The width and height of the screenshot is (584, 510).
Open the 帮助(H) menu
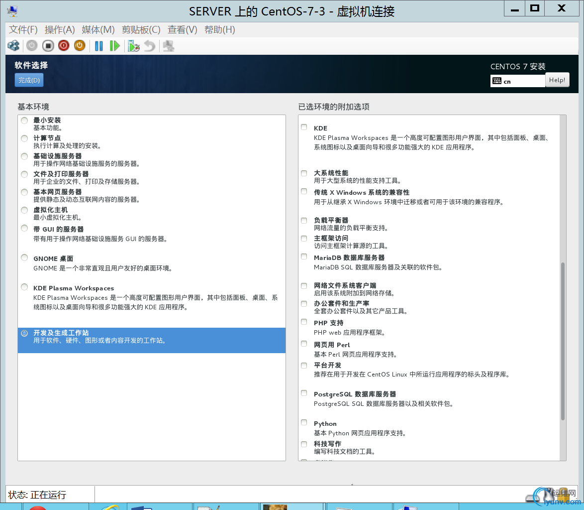coord(219,29)
